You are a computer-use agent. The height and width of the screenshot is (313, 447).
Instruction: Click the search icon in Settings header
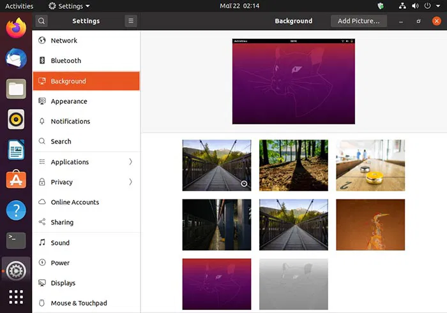pyautogui.click(x=42, y=21)
